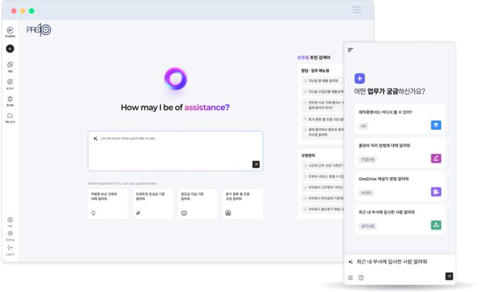Image resolution: width=481 pixels, height=292 pixels.
Task: Select the 재직증명서는 어디서 뗄 수 있어? card
Action: point(399,118)
